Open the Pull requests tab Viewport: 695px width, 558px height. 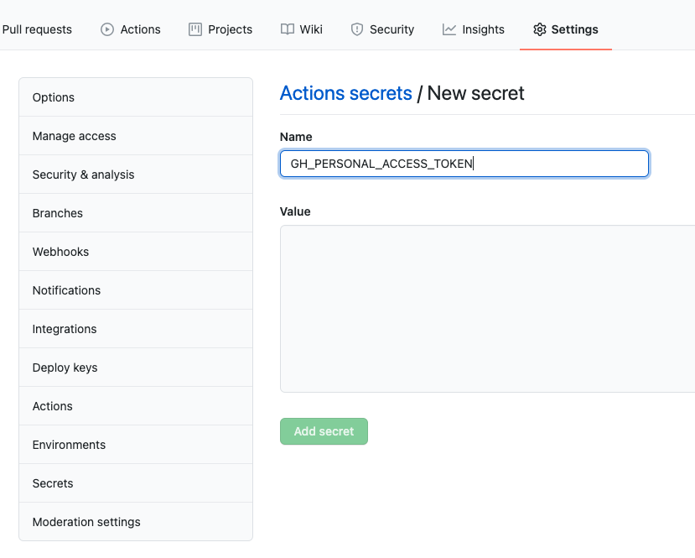[x=37, y=29]
